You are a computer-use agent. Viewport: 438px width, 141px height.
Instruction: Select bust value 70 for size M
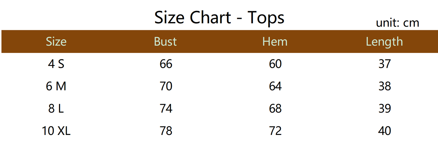[166, 87]
